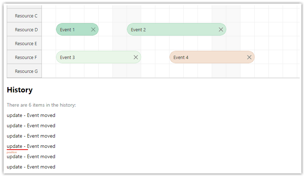Click the Resource G row header

click(x=24, y=71)
